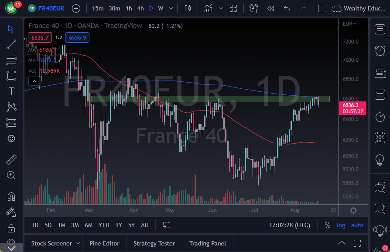The width and height of the screenshot is (390, 252).
Task: Toggle logarithmic price scale
Action: (x=341, y=225)
